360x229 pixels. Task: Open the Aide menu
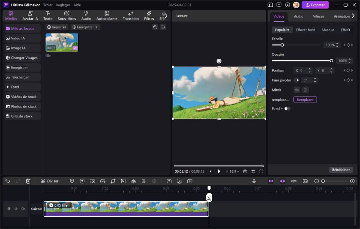coord(77,5)
